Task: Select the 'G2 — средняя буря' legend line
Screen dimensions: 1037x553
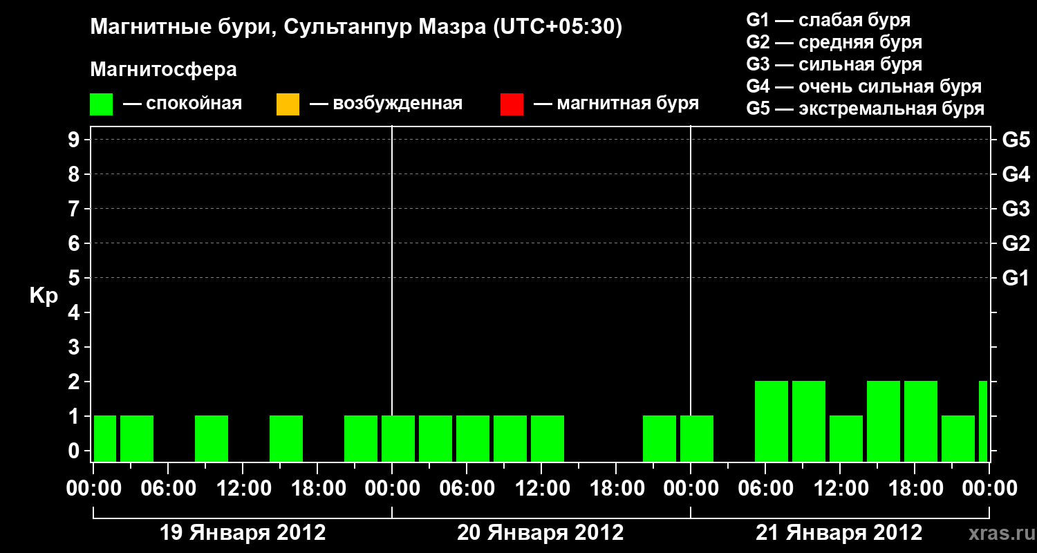Action: coord(834,42)
